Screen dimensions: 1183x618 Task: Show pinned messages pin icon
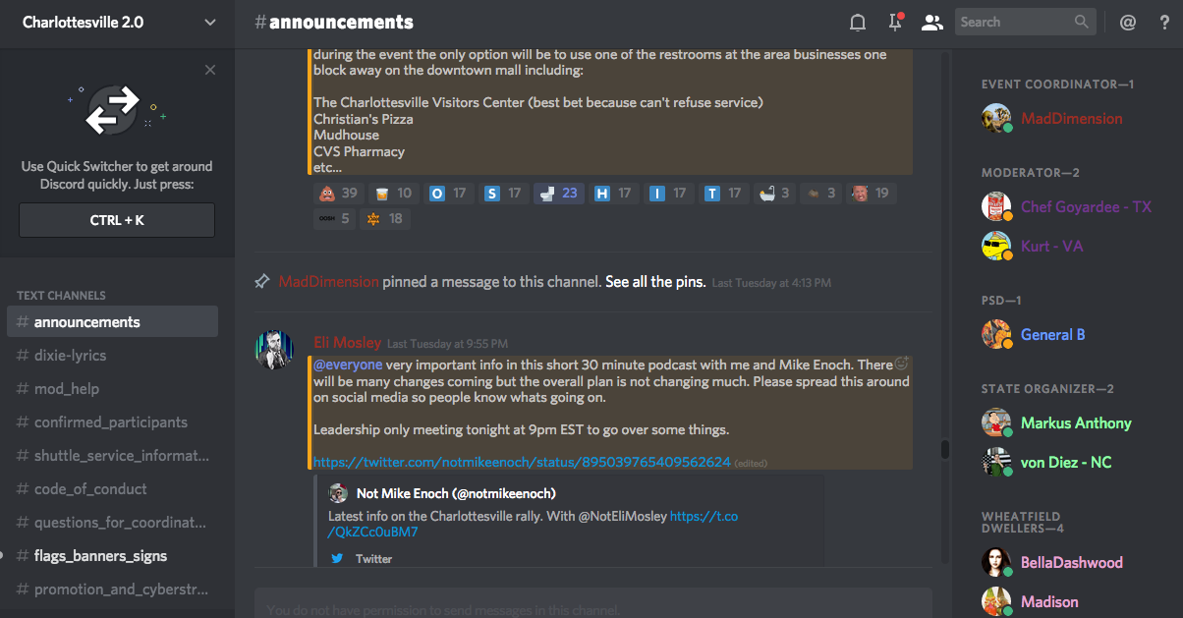pyautogui.click(x=895, y=22)
